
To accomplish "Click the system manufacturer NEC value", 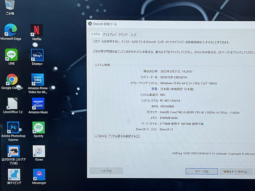I will (x=163, y=95).
